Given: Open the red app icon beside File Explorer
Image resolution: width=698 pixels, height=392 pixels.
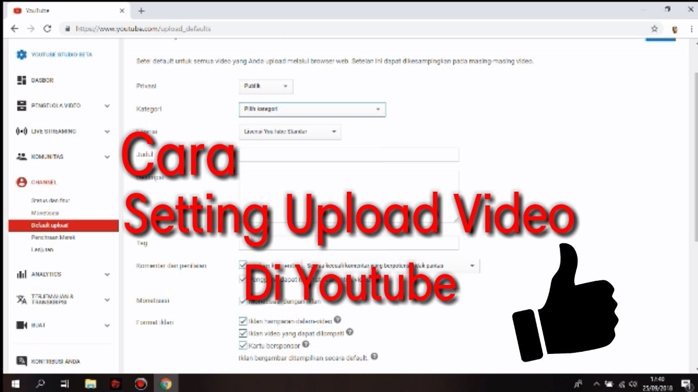Looking at the screenshot, I should pyautogui.click(x=116, y=383).
